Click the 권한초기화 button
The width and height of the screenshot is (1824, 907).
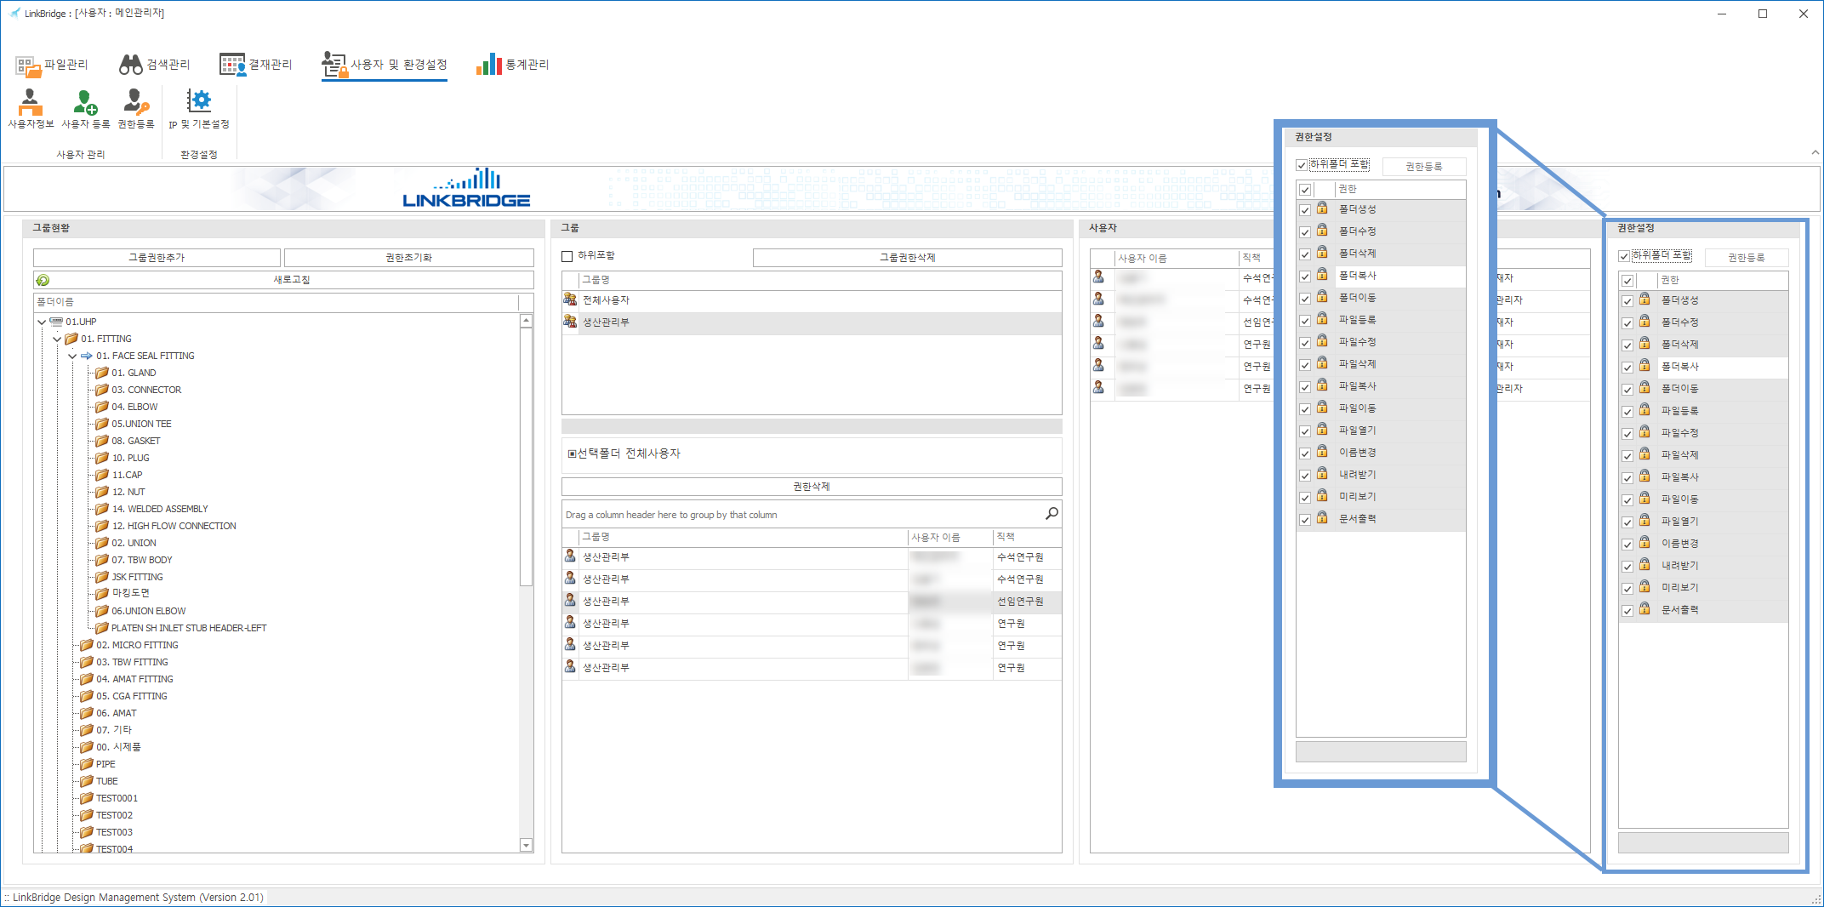(409, 257)
